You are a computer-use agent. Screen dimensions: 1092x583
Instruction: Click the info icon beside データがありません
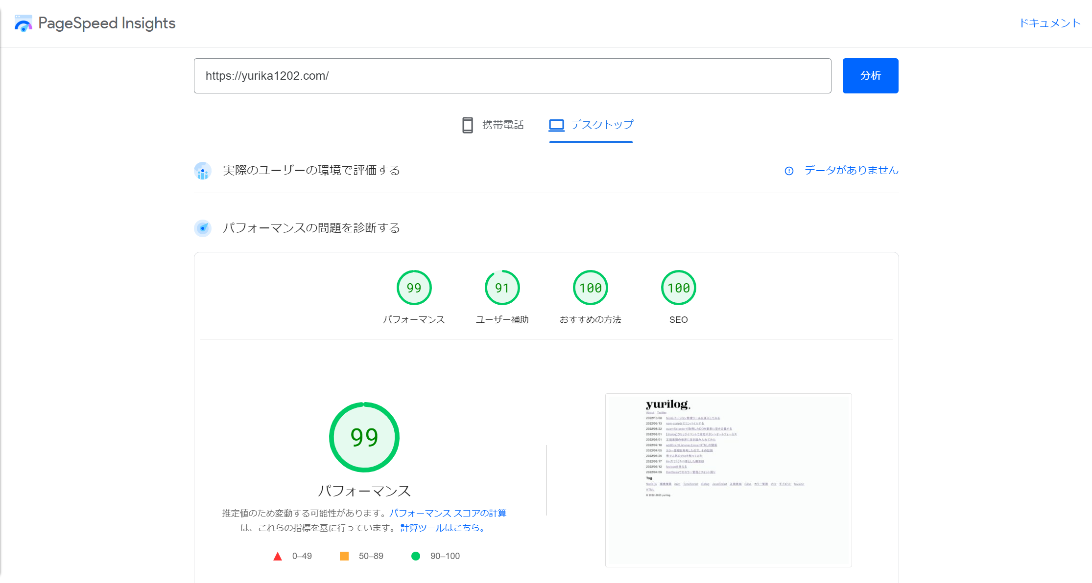tap(789, 171)
